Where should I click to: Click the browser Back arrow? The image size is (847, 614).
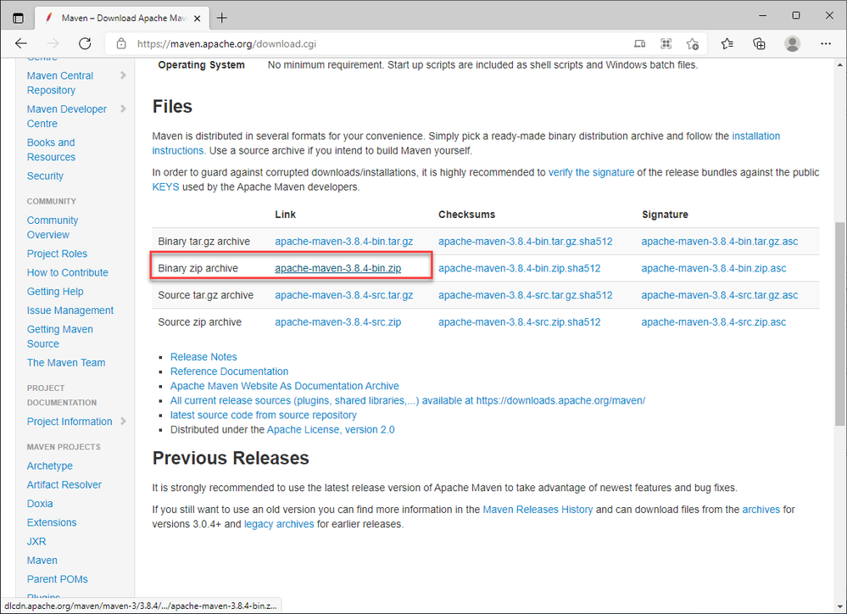[21, 44]
